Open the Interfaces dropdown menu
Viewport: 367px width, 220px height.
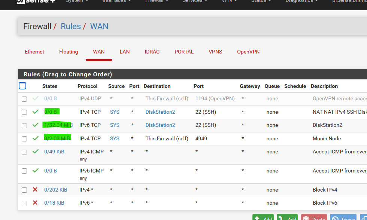point(116,1)
